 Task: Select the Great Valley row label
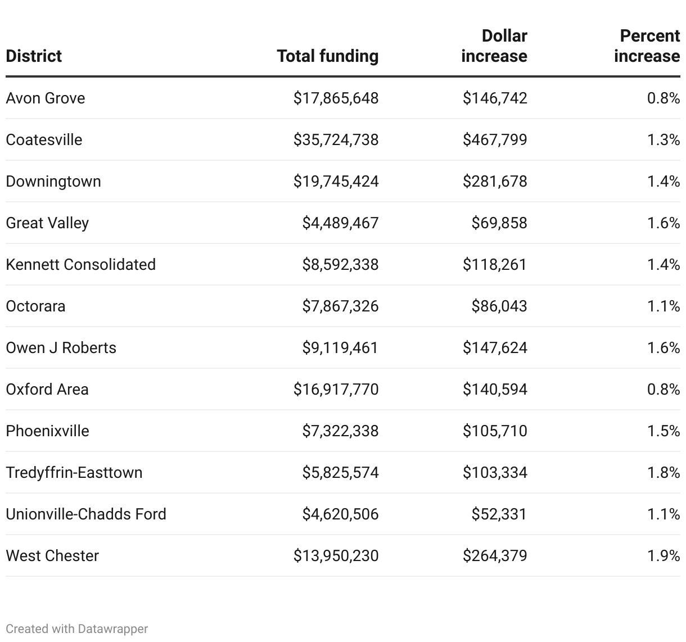coord(47,223)
